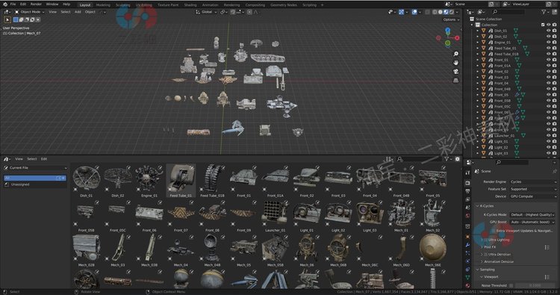Click the pan view hand gizmo

click(455, 63)
